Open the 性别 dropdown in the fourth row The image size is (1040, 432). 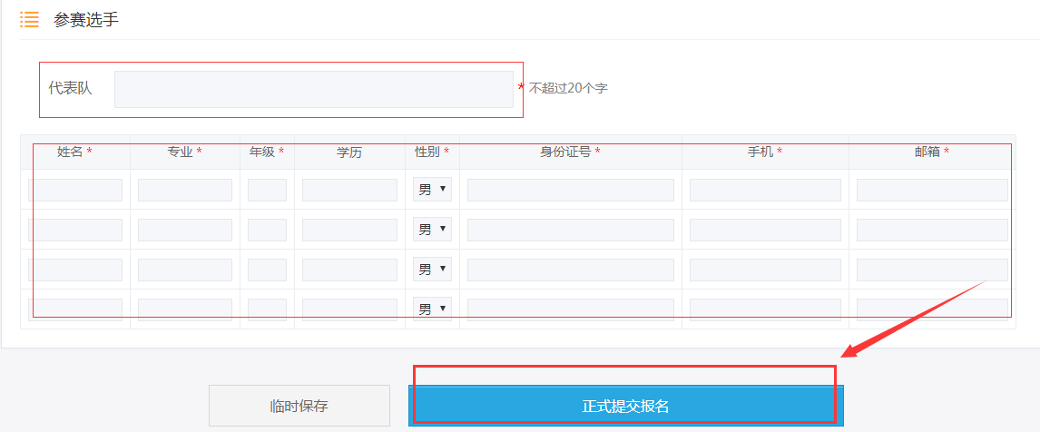coord(433,309)
